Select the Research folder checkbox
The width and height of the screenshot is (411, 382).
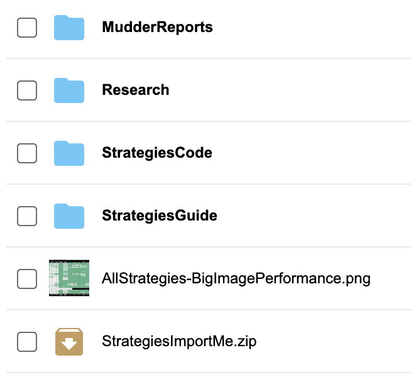point(27,90)
